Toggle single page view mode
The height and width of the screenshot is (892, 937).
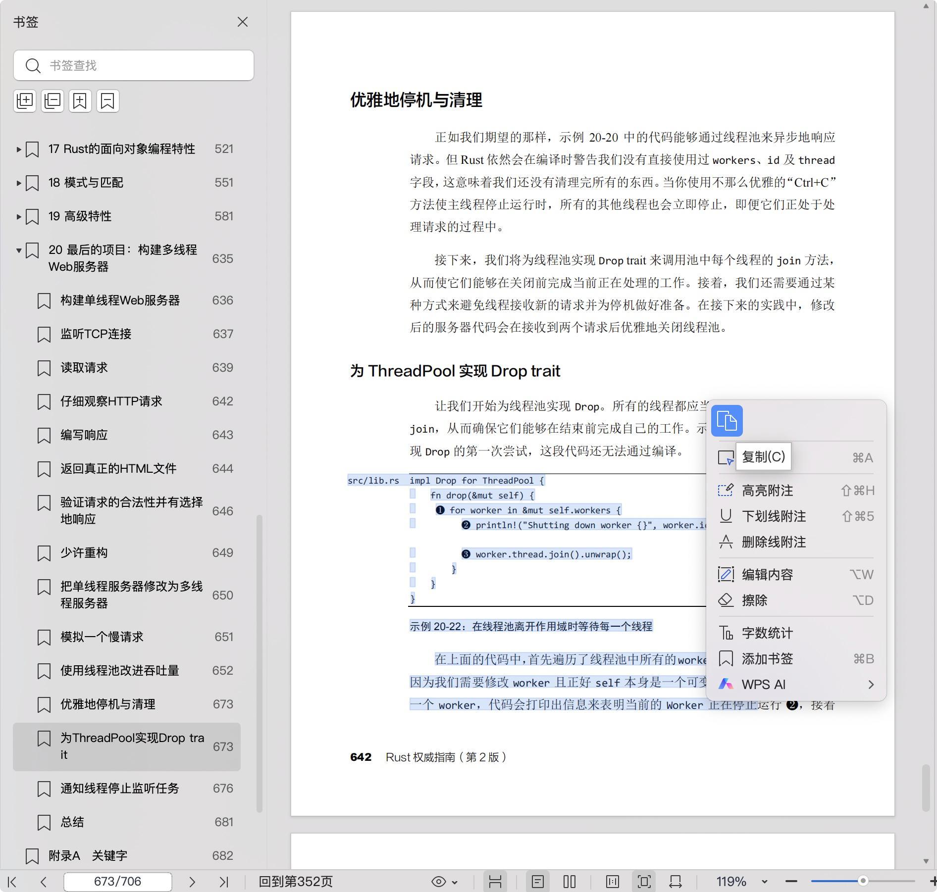click(538, 882)
